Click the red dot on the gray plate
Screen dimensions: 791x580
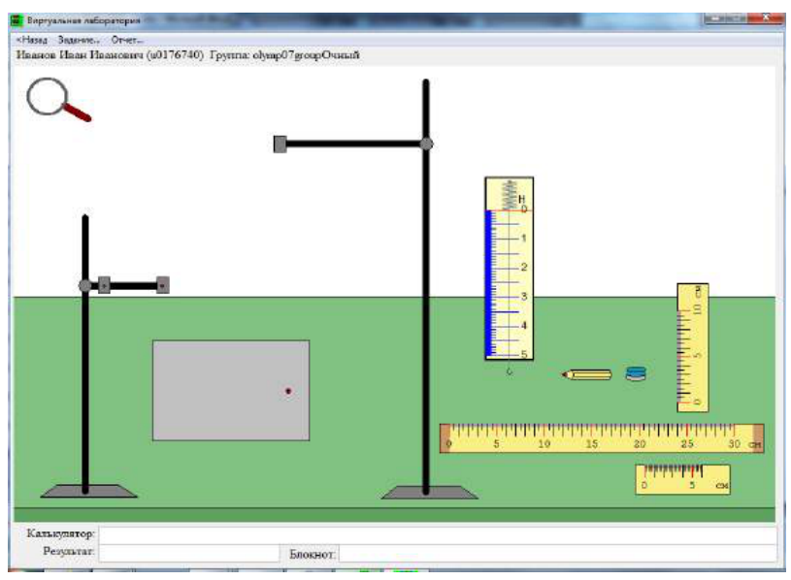pyautogui.click(x=288, y=391)
